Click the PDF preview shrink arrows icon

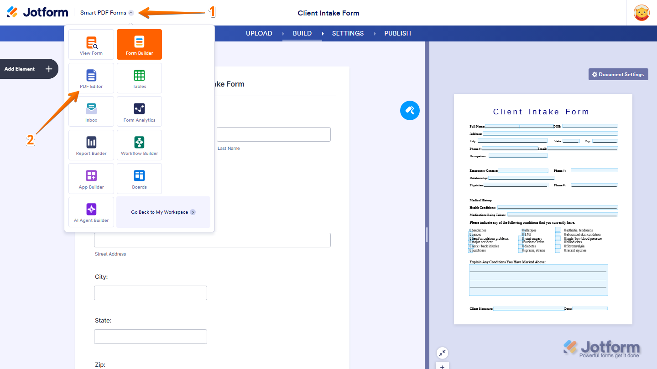coord(442,353)
